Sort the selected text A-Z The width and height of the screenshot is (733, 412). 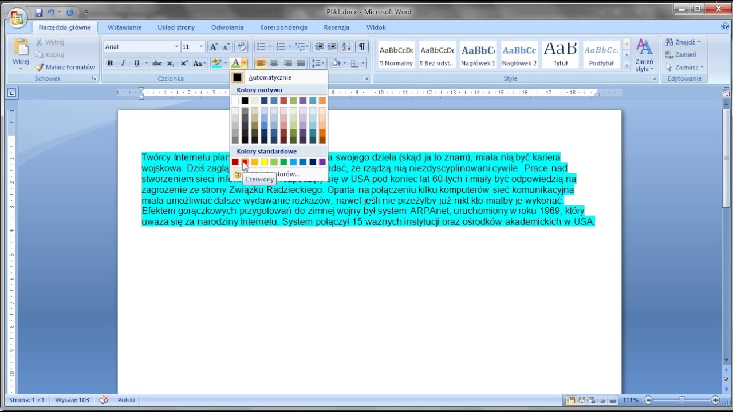coord(346,46)
